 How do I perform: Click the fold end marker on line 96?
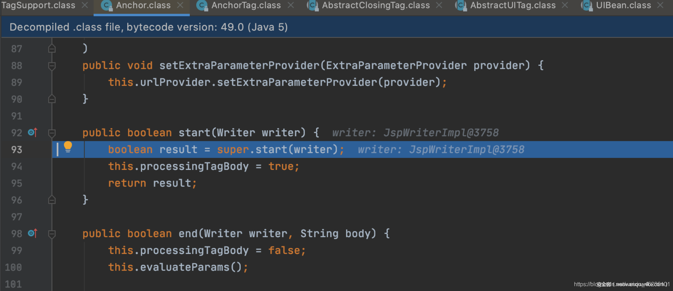click(52, 200)
